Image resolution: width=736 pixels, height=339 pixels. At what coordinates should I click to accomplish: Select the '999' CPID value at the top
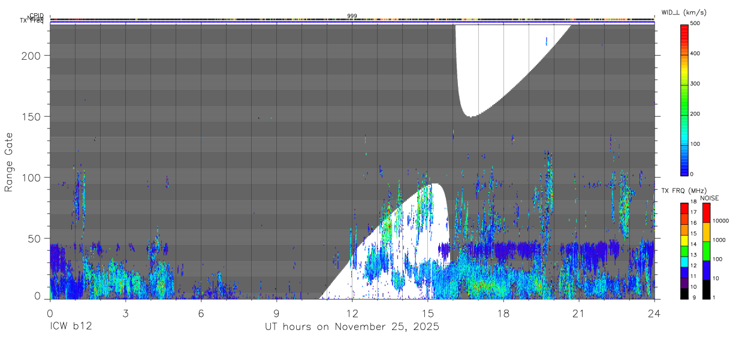pos(352,16)
